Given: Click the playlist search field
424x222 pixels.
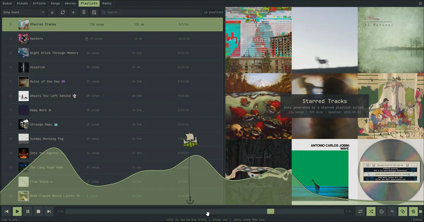Looking at the screenshot, I should (x=151, y=12).
